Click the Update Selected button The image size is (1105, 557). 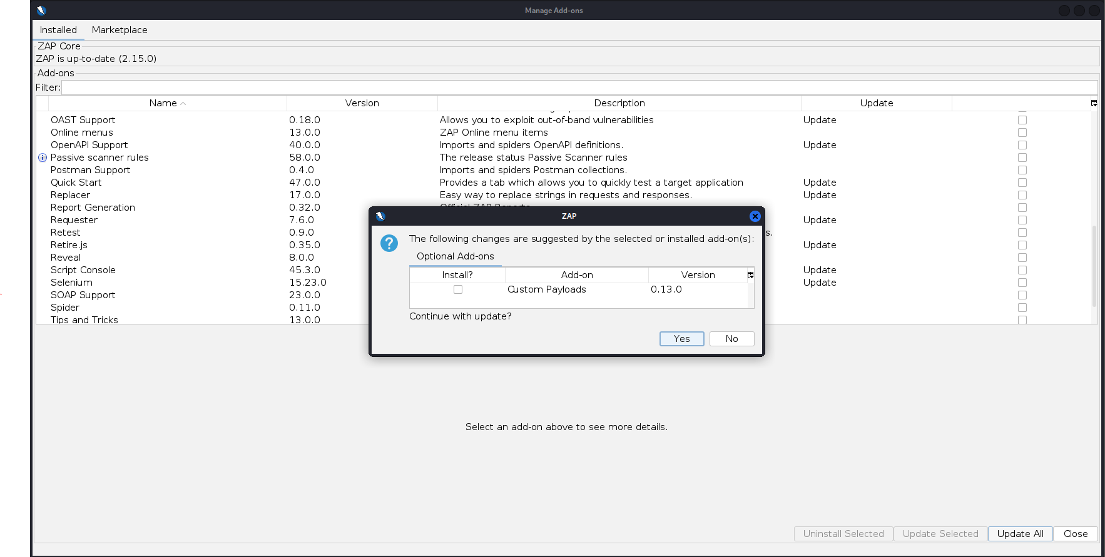[x=940, y=534]
